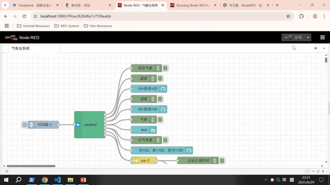Click the search flows magnifier icon
Viewport: 330px width, 185px height.
click(x=7, y=172)
